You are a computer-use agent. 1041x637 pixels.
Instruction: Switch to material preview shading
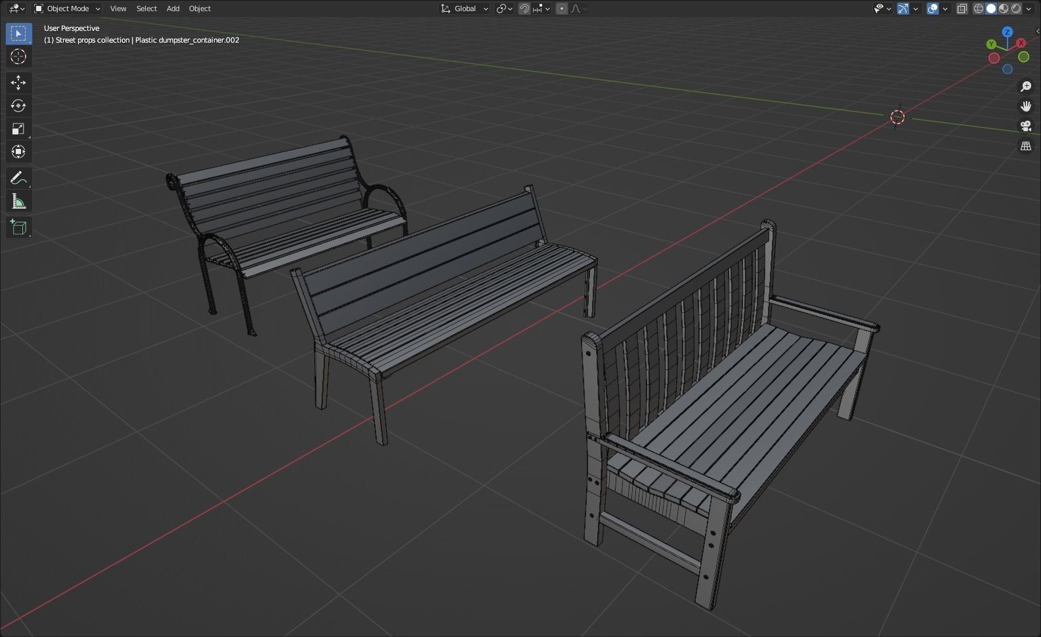pos(1004,9)
